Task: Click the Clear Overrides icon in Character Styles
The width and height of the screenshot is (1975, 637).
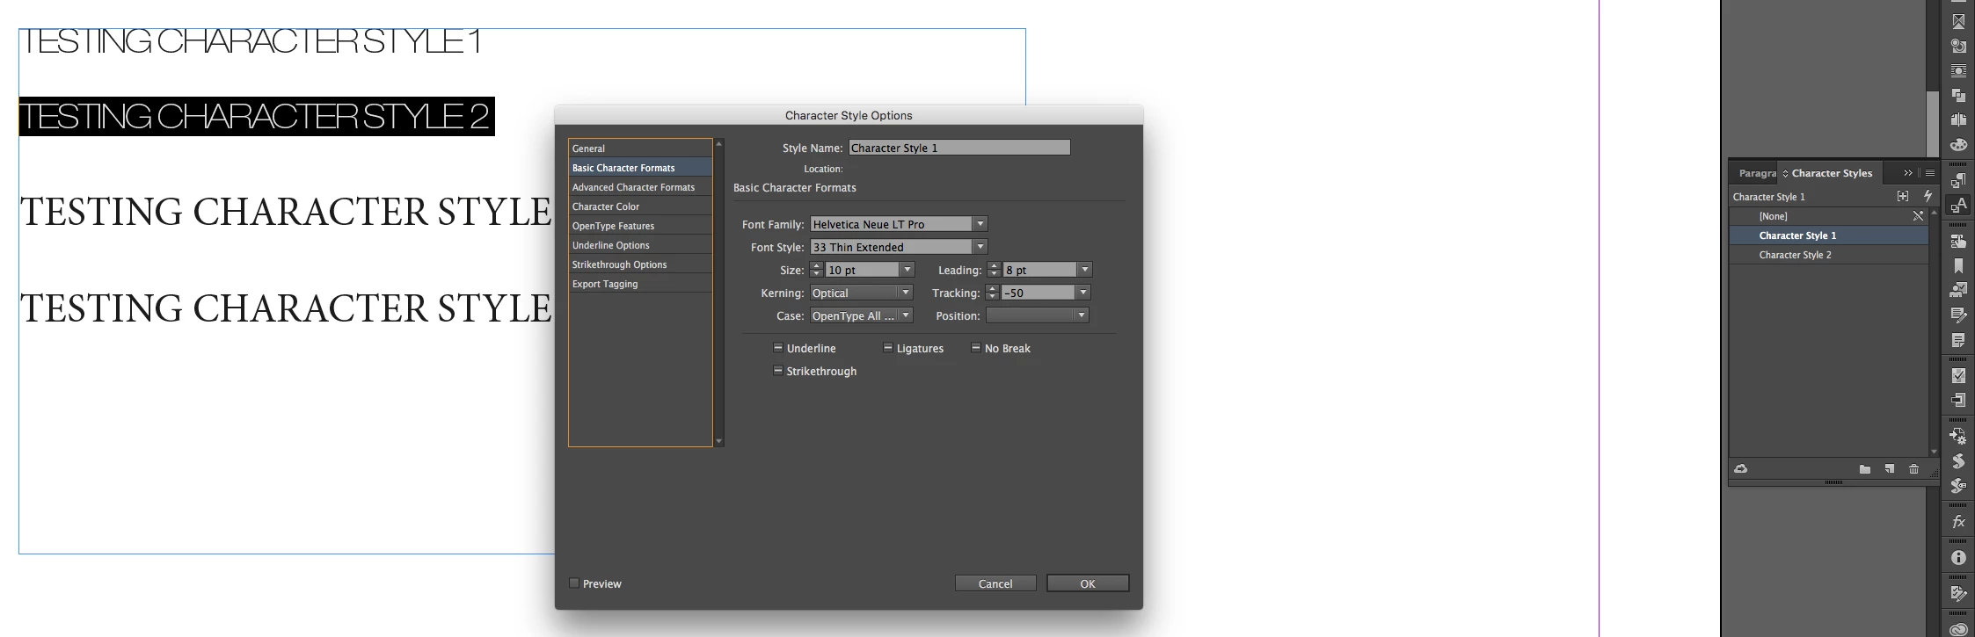Action: click(1902, 196)
